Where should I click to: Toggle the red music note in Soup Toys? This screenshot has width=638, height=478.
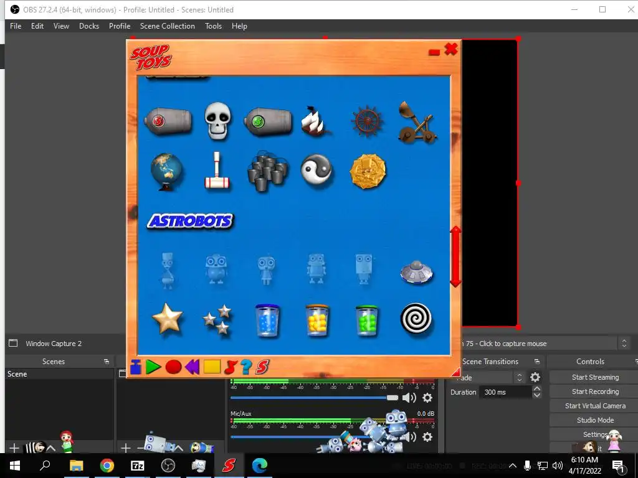[x=231, y=367]
